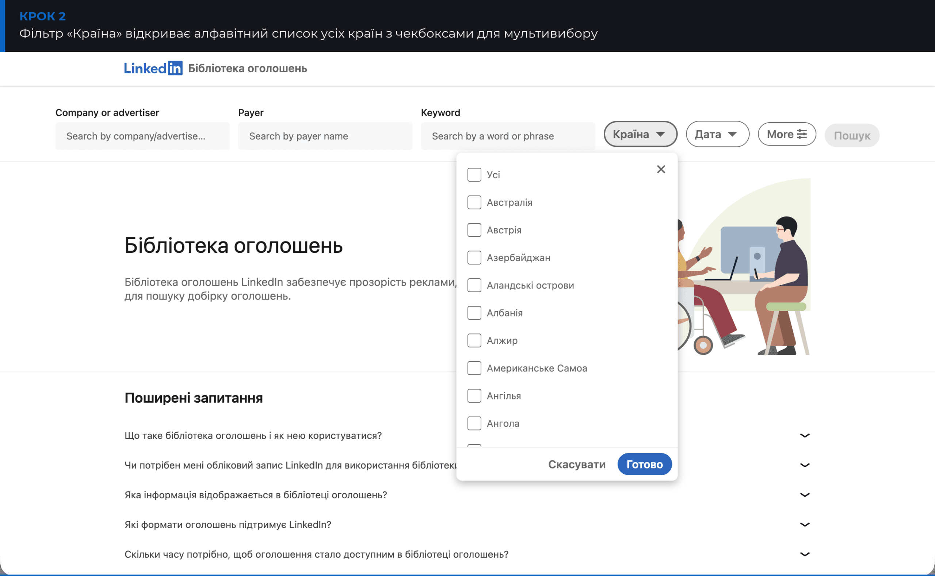Focus the Payer name search field
935x576 pixels.
pos(325,136)
